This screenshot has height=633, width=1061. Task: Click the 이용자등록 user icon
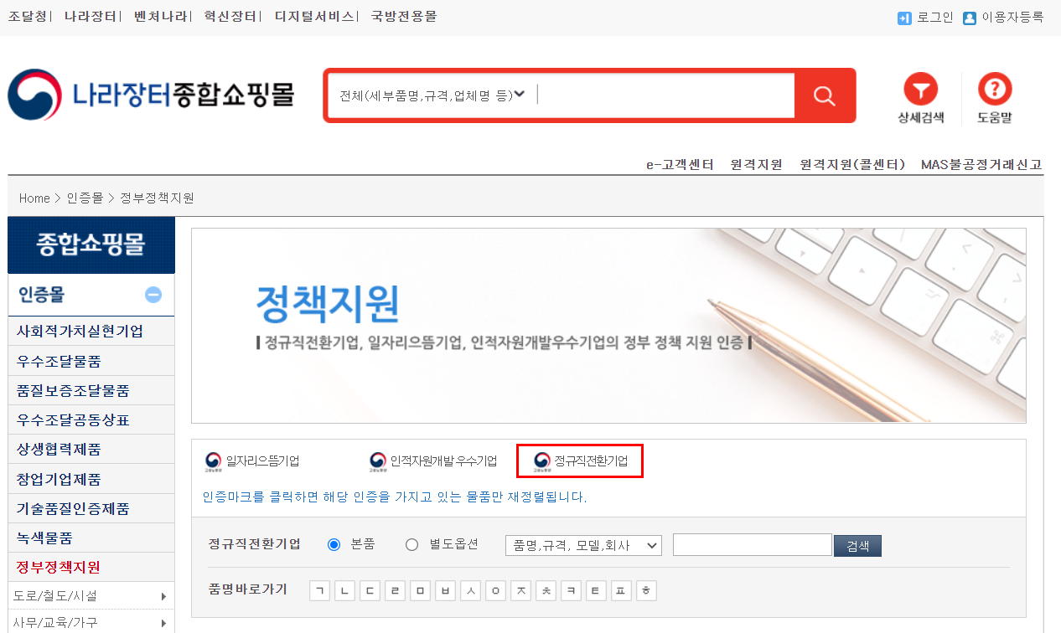tap(970, 18)
